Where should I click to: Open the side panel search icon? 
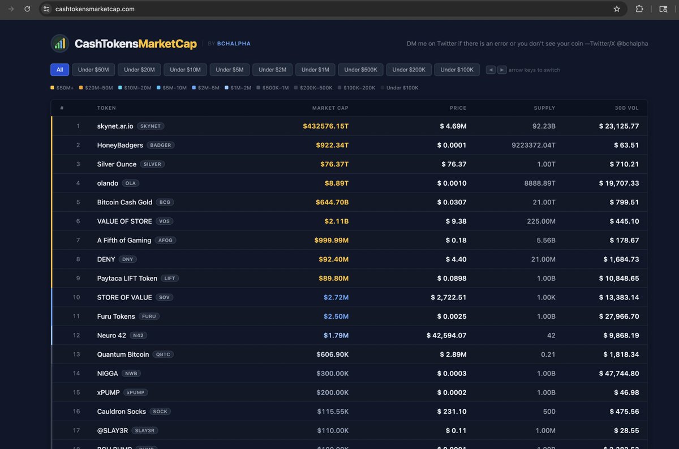[x=662, y=8]
